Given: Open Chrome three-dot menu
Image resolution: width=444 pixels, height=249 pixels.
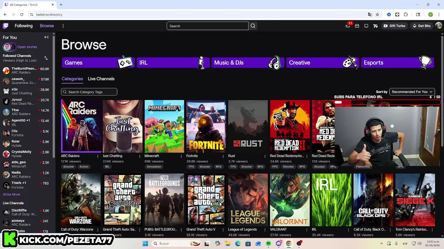Looking at the screenshot, I should pos(439,15).
